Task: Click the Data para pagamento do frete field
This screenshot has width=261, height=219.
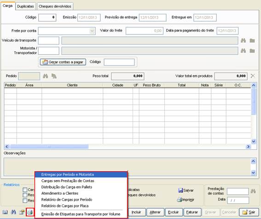Action: pos(227,31)
